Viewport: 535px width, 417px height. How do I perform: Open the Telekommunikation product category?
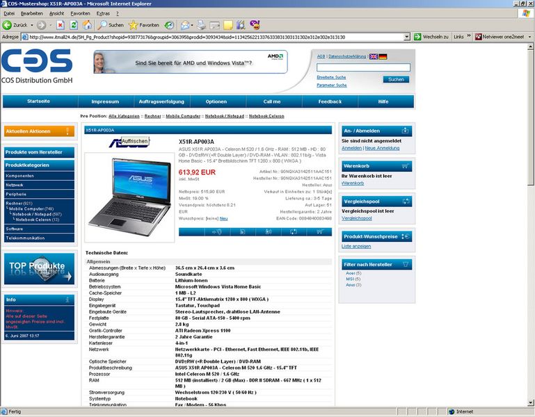pos(39,238)
